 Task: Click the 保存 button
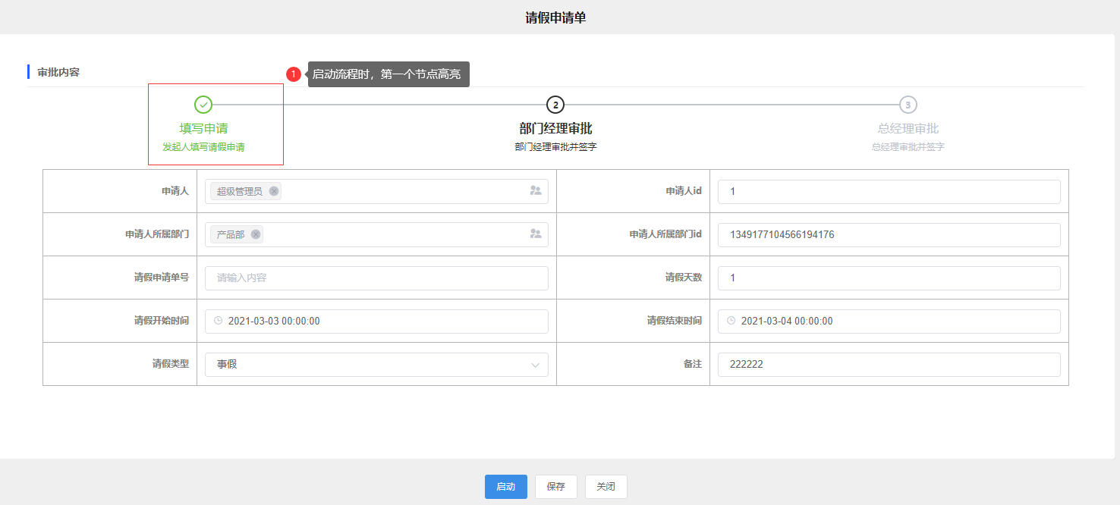tap(555, 487)
